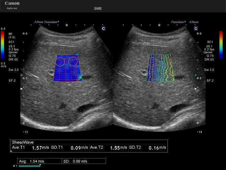Click the top diamond marker above the left image
The width and height of the screenshot is (226, 170).
67,25
